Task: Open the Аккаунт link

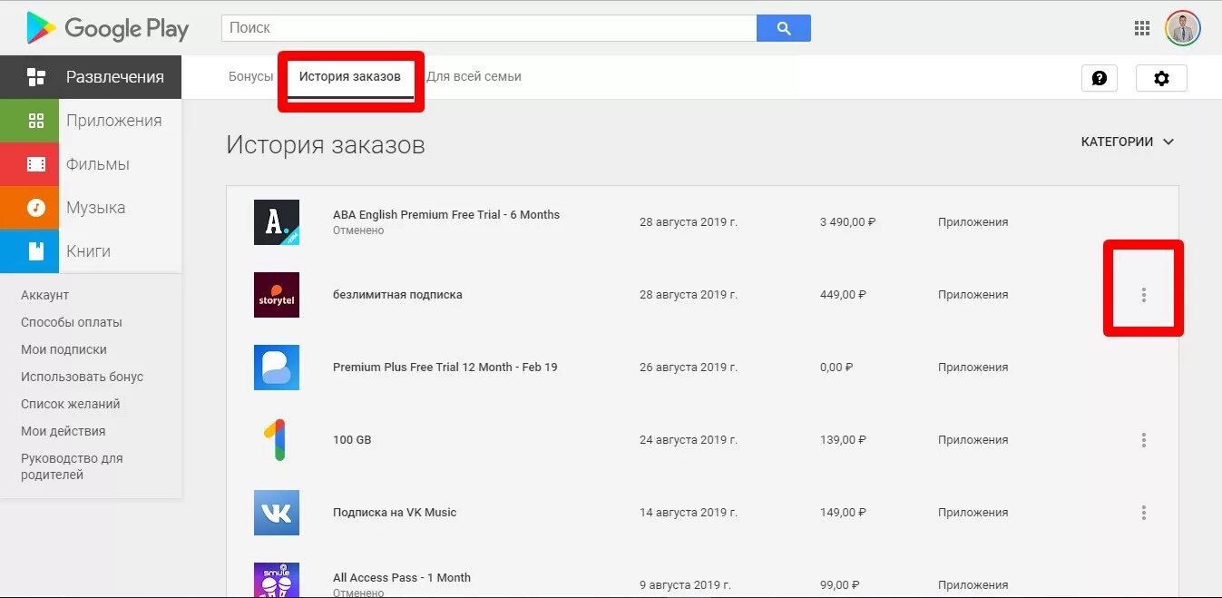Action: tap(44, 295)
